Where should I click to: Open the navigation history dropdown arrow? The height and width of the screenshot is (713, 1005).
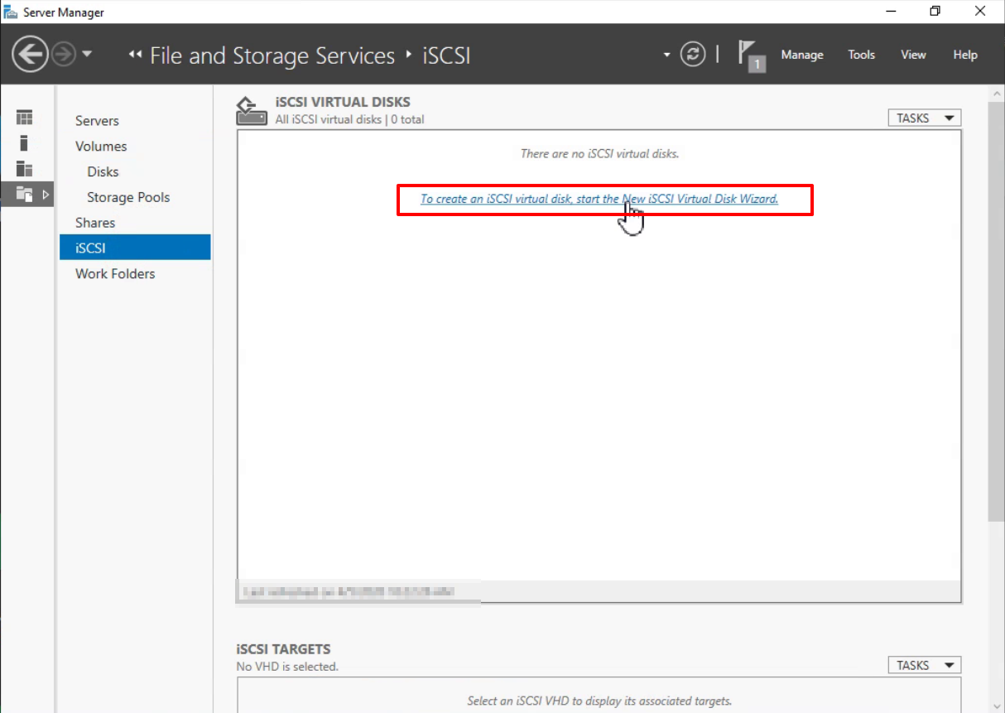87,55
